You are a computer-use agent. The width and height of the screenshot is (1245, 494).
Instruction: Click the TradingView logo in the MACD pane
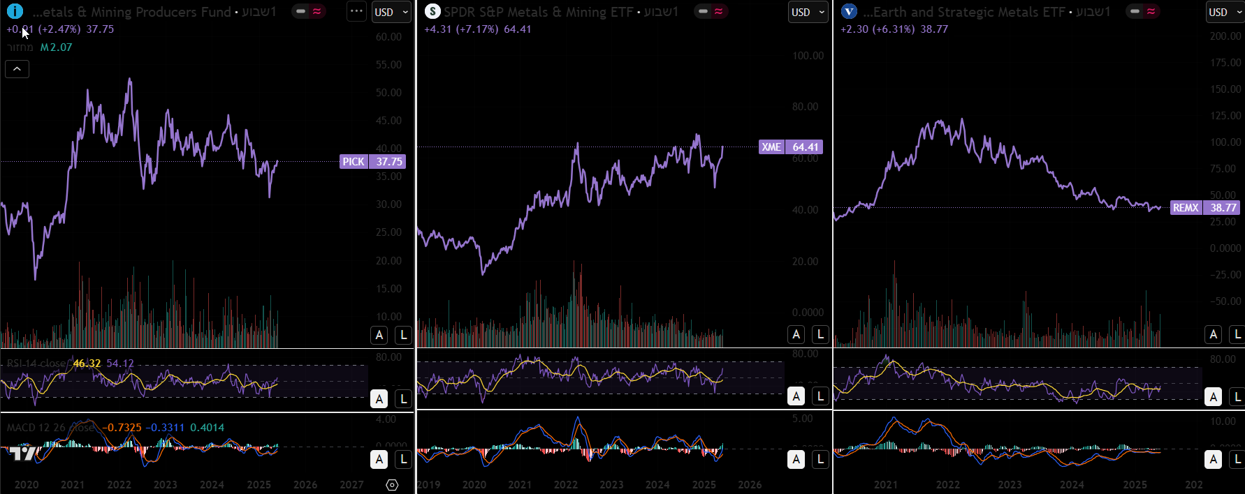tap(23, 454)
